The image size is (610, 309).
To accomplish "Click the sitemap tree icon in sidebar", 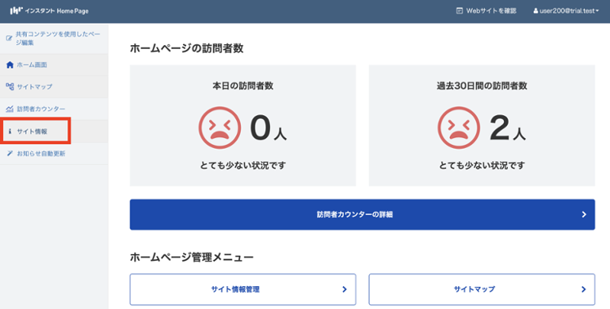I will click(9, 87).
